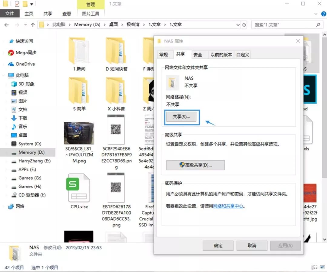Click the folder icon in the address bar
The width and height of the screenshot is (327, 272).
pos(41,25)
